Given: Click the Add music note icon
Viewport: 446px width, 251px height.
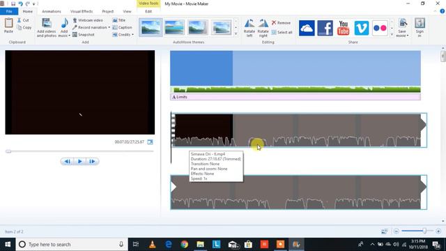Looking at the screenshot, I should click(64, 23).
